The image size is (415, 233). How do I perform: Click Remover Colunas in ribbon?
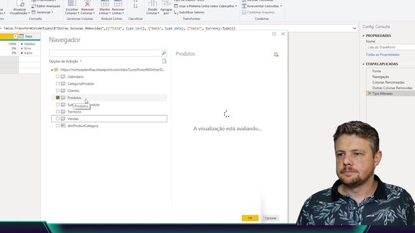(x=88, y=8)
